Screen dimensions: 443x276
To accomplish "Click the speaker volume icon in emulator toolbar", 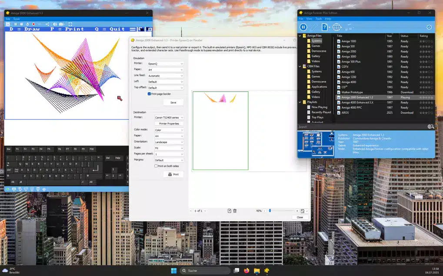I will pos(55,24).
